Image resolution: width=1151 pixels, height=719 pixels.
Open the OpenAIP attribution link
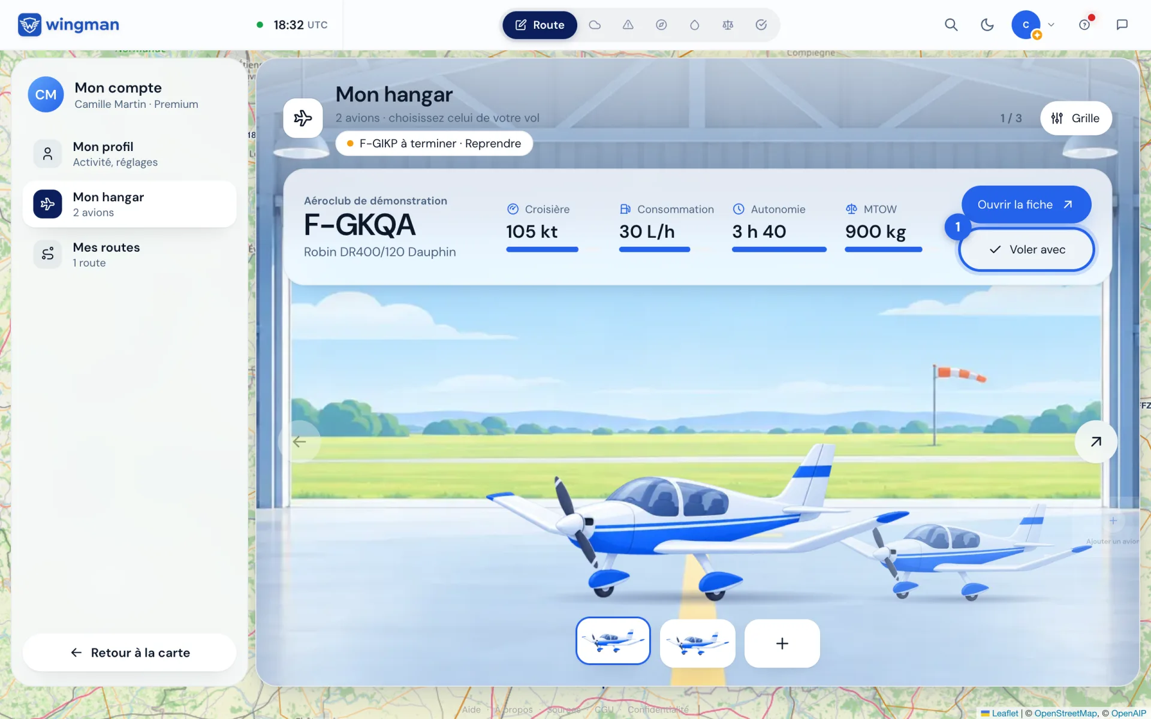[1128, 713]
